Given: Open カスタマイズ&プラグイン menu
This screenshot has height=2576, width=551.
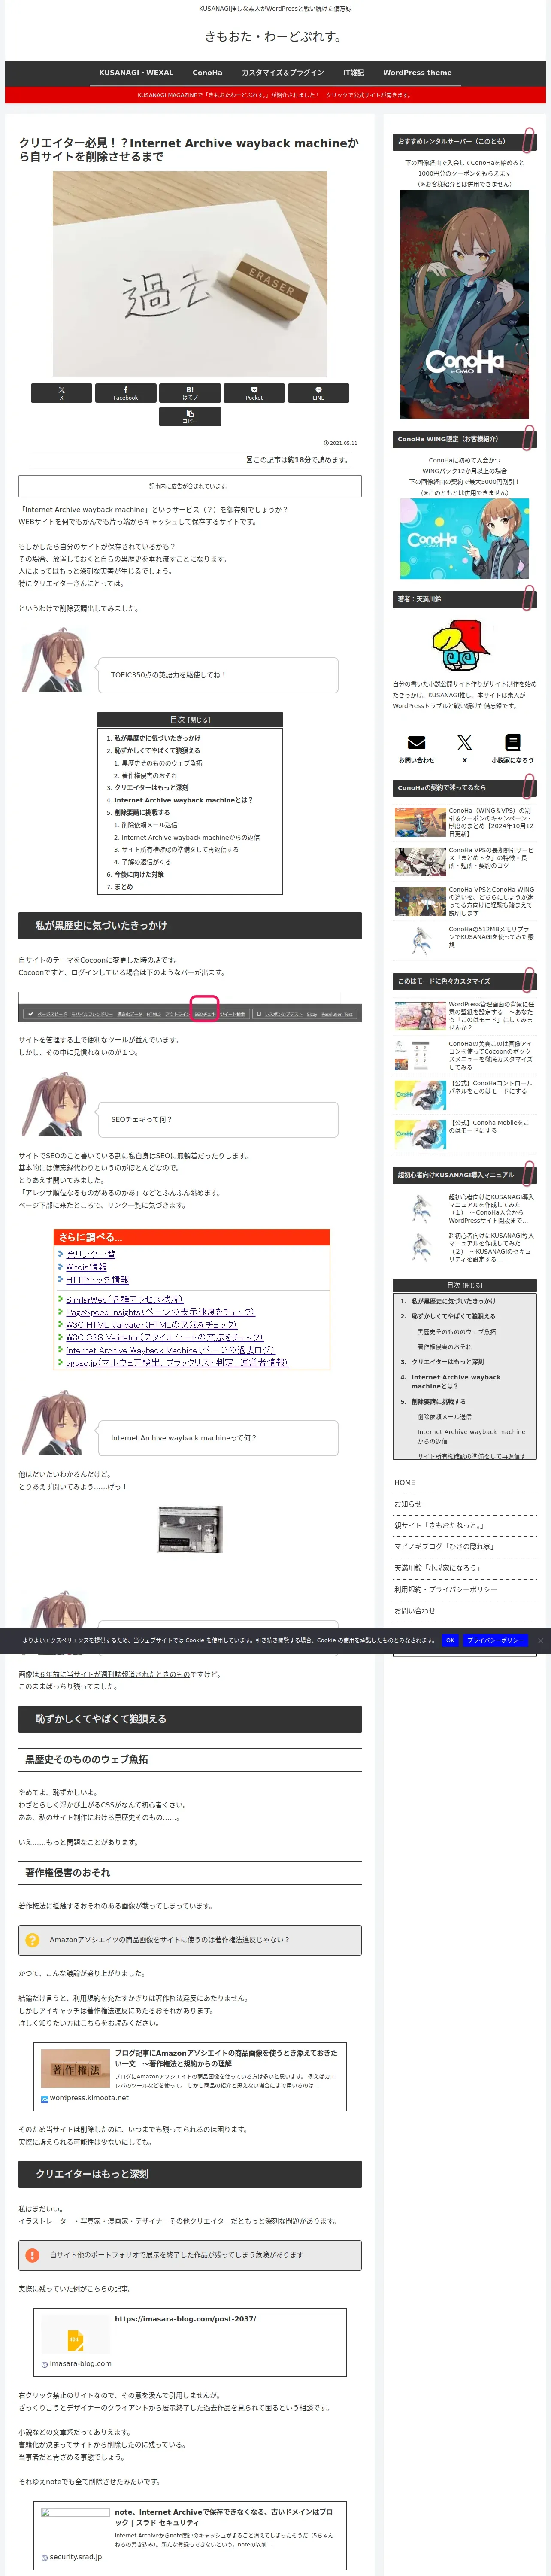Looking at the screenshot, I should click(283, 72).
